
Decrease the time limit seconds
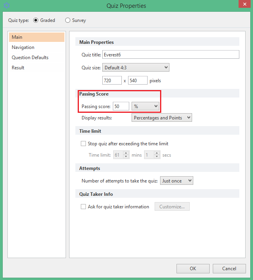(157, 157)
